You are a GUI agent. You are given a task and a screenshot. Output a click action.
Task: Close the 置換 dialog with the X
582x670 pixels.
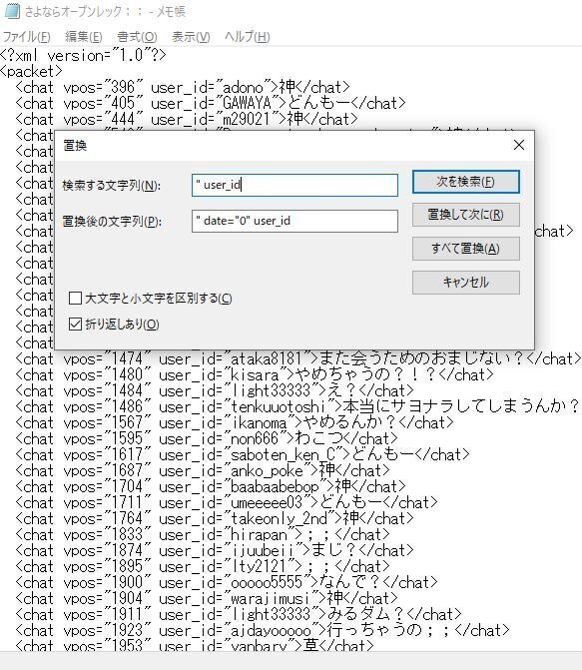[519, 145]
